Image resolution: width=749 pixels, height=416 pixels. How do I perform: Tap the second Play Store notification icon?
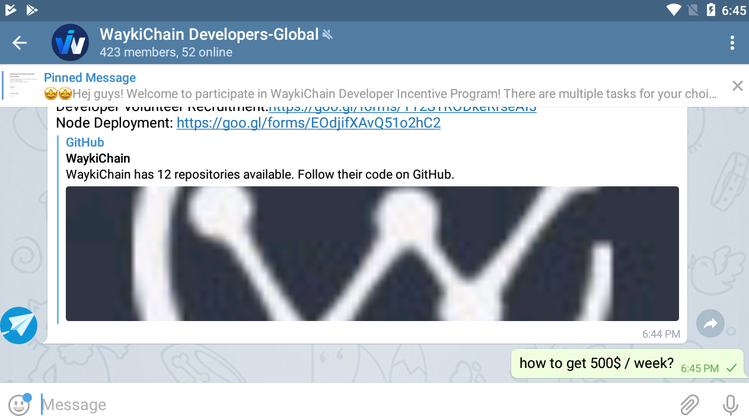32,9
